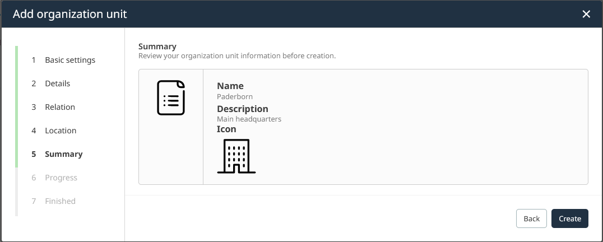Click the office building icon

click(x=236, y=156)
